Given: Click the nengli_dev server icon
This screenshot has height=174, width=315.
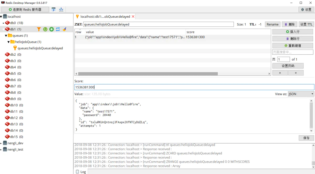Looking at the screenshot, I should point(5,143).
